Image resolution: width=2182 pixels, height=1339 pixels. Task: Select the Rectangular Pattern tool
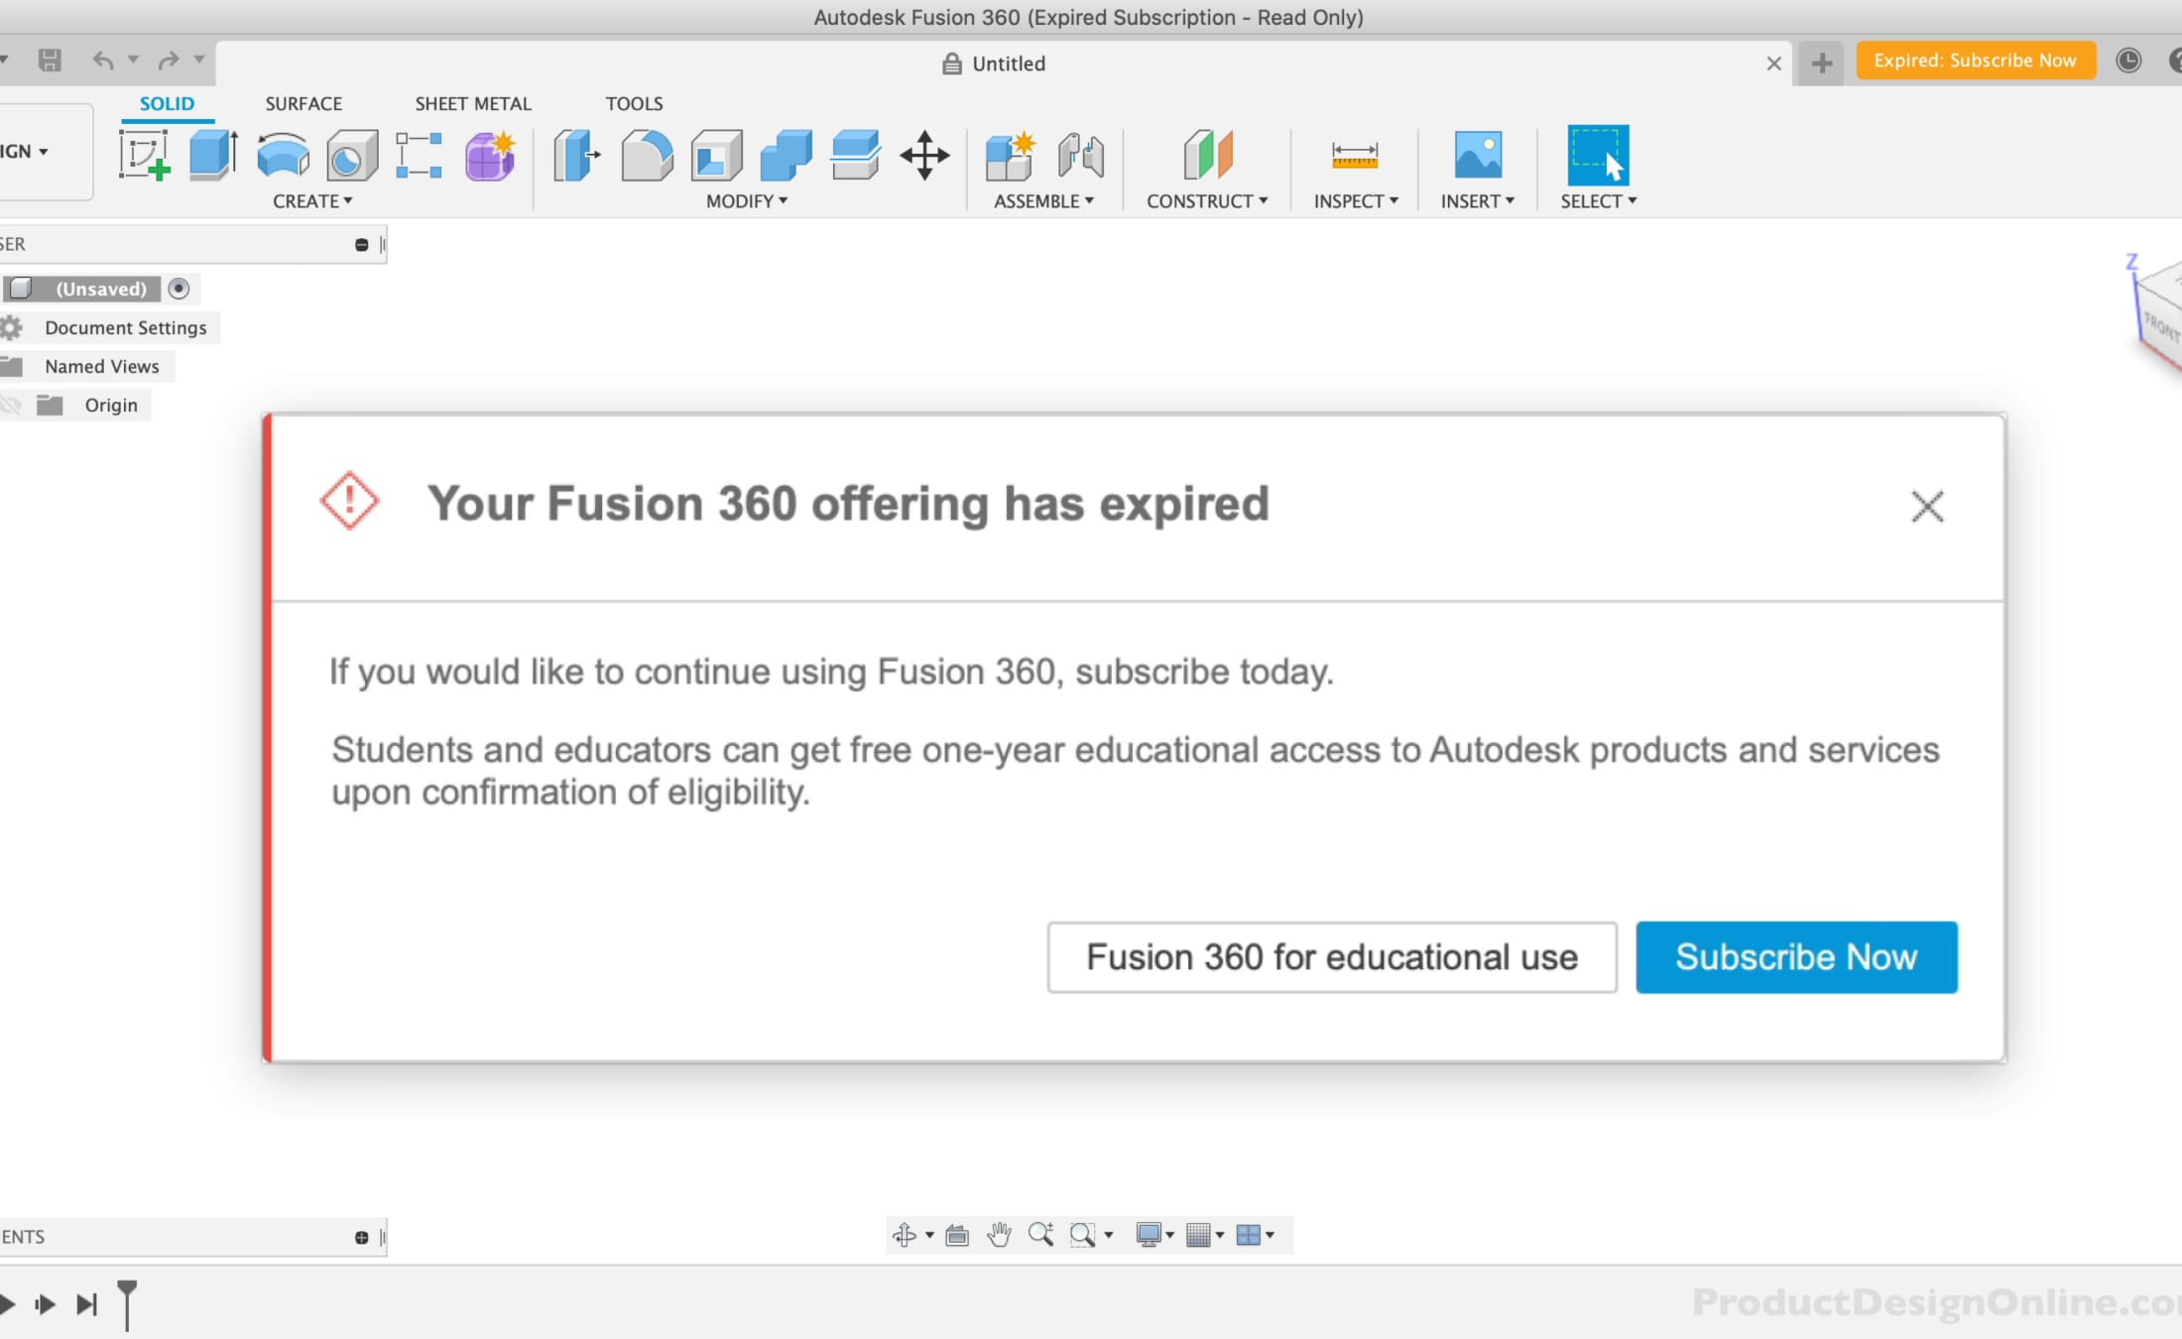[419, 156]
